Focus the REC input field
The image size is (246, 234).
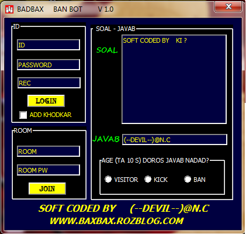point(49,83)
